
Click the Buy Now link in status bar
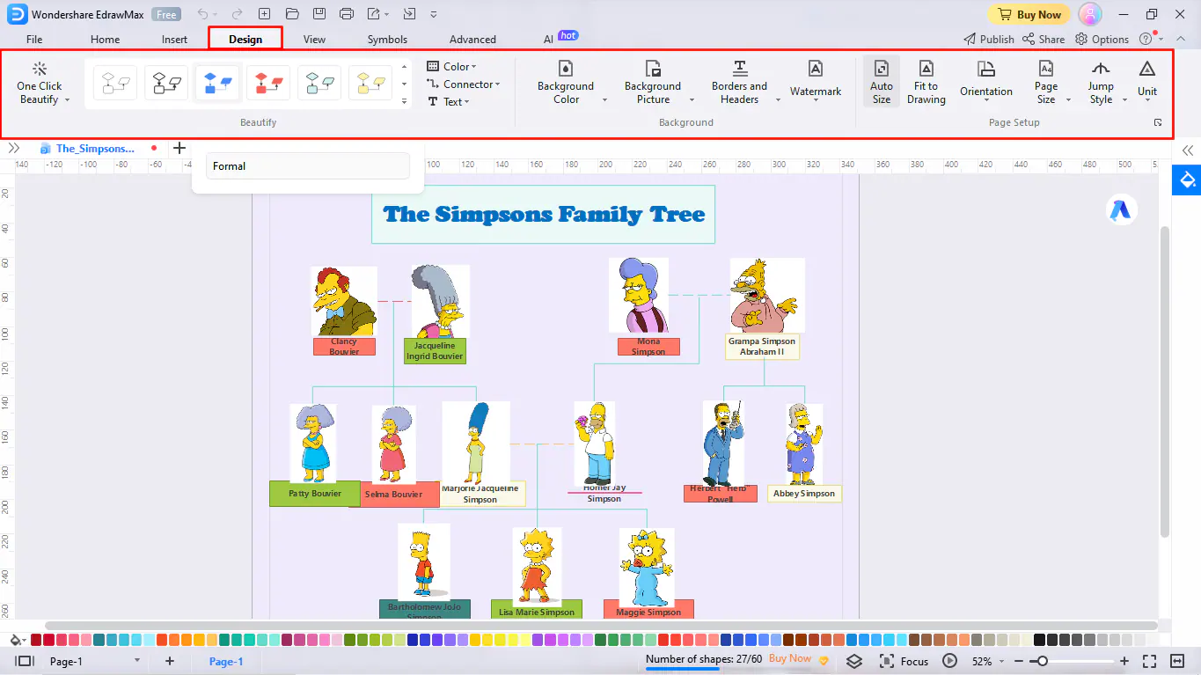[790, 658]
